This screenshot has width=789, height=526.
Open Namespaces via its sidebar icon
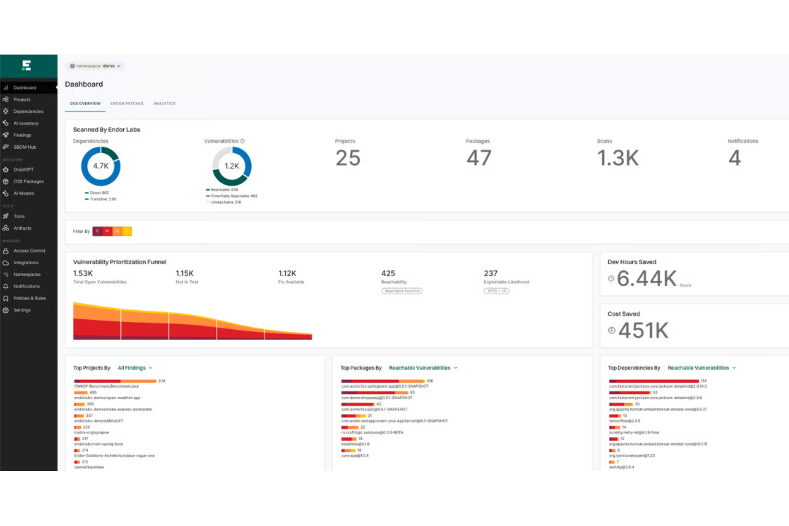tap(6, 274)
